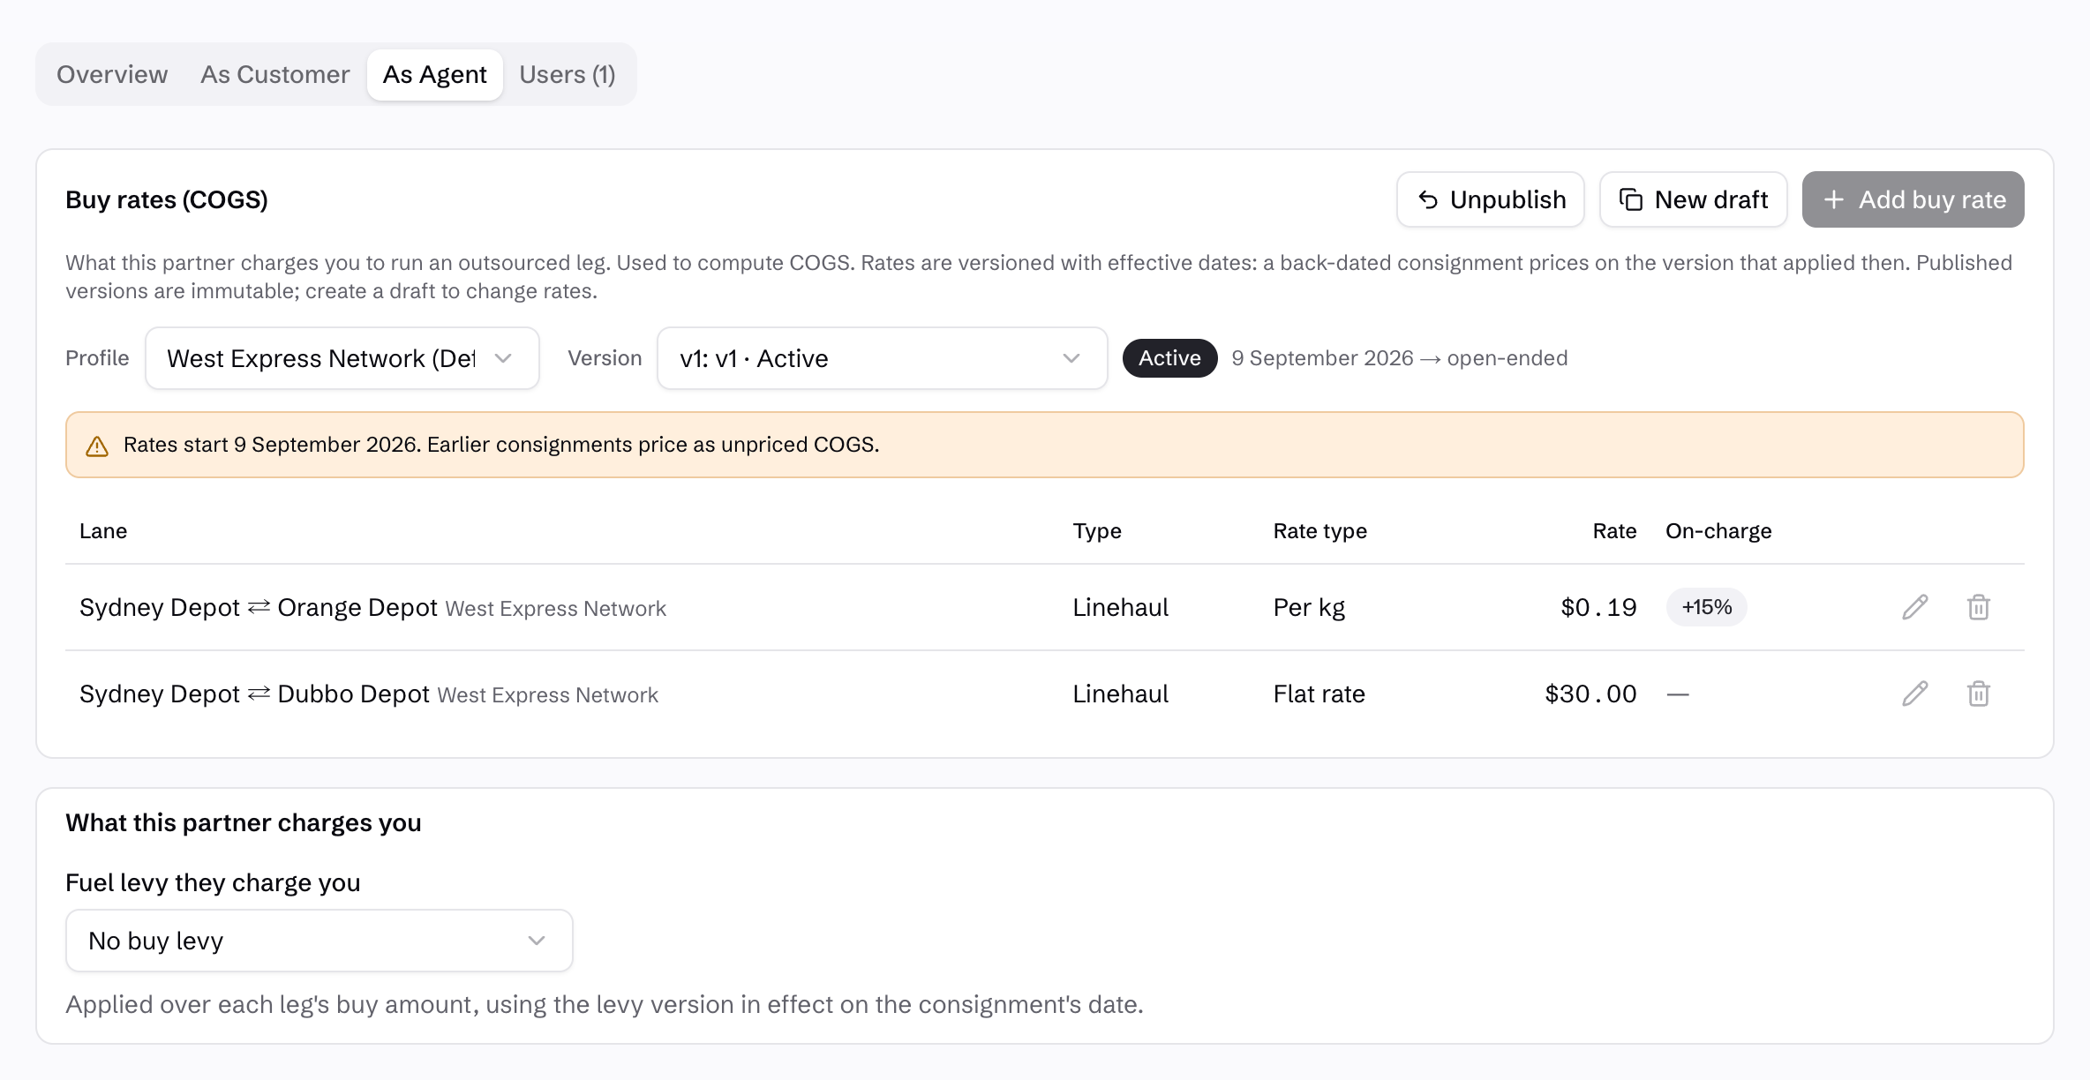Select the As Agent tab
Viewport: 2090px width, 1080px height.
pos(435,74)
